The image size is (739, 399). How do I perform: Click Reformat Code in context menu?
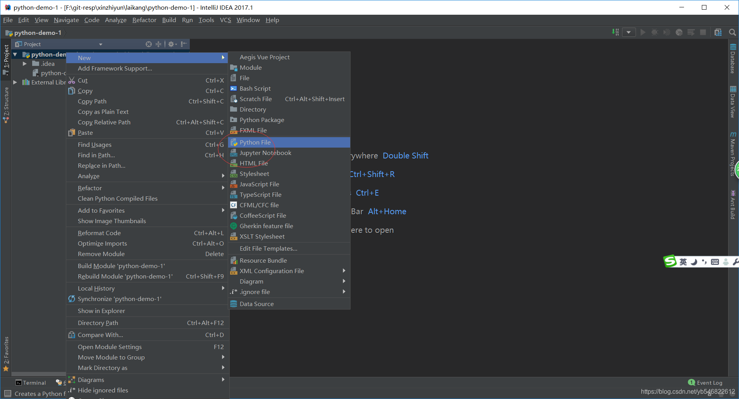[x=147, y=233]
